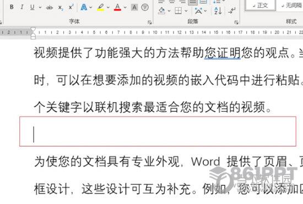Select the 无间隔 style
303x204 pixels.
point(291,5)
